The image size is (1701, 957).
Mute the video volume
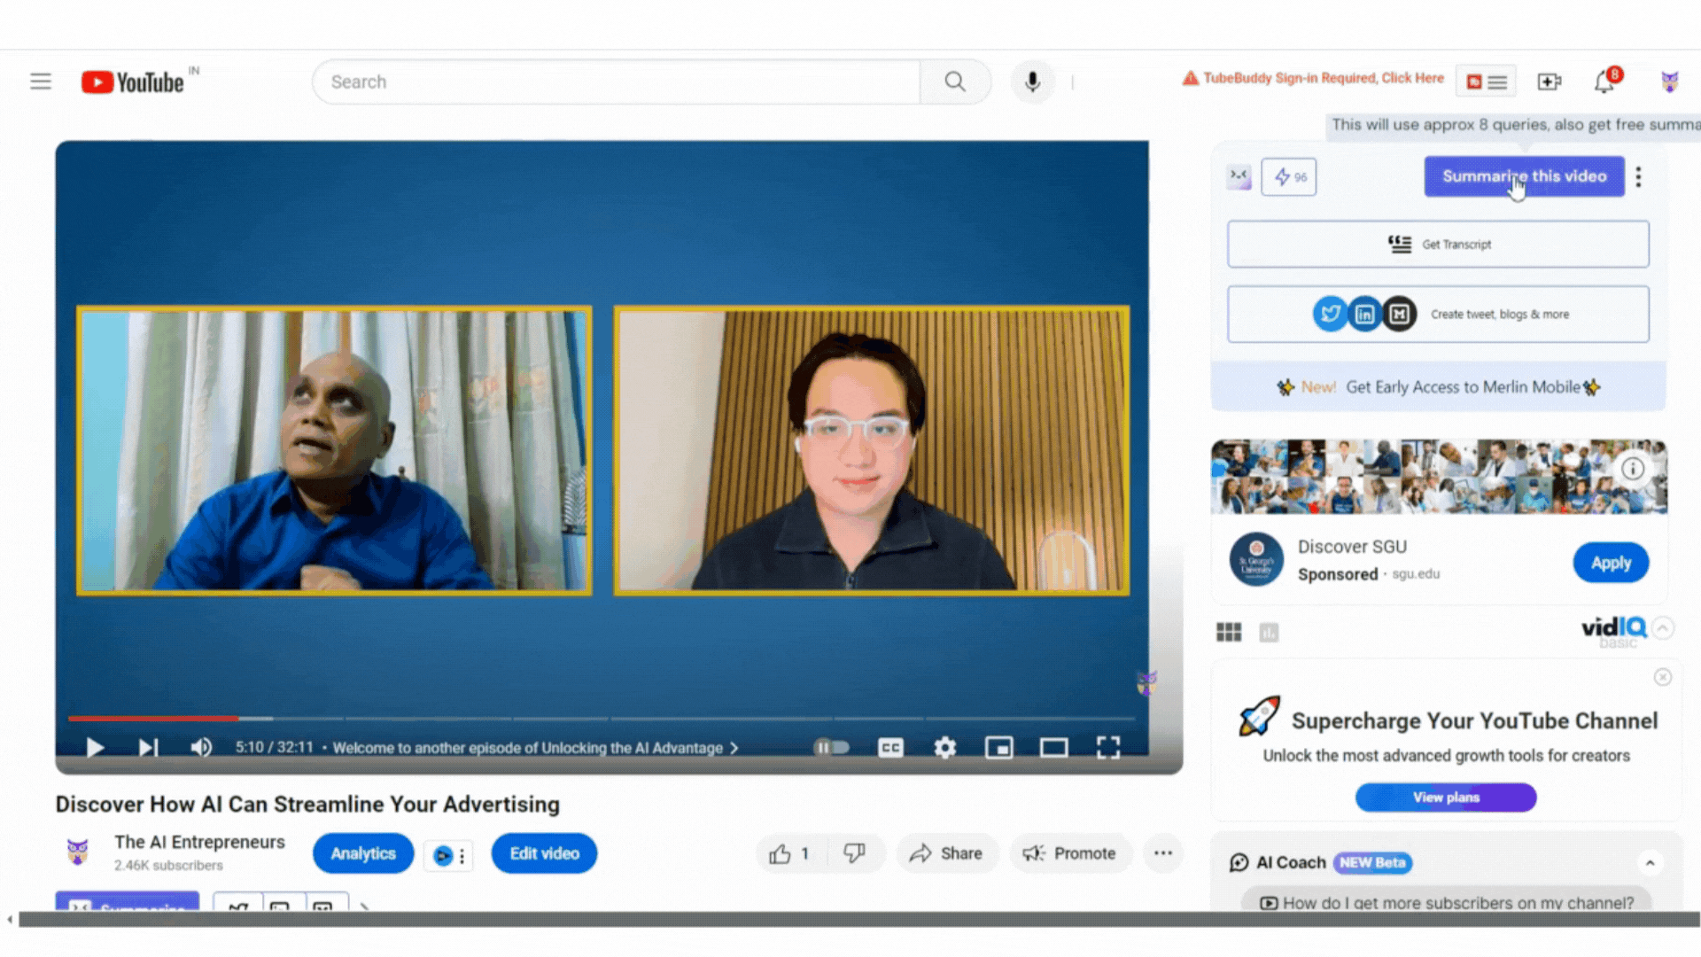coord(201,748)
